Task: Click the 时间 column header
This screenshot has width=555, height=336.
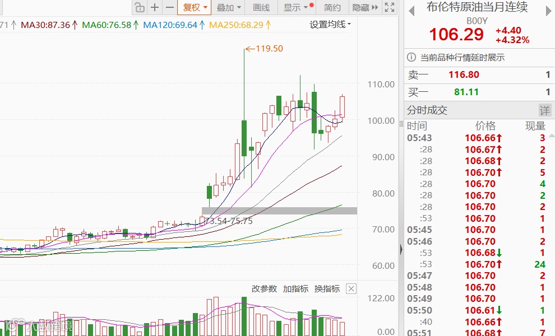Action: pyautogui.click(x=417, y=125)
